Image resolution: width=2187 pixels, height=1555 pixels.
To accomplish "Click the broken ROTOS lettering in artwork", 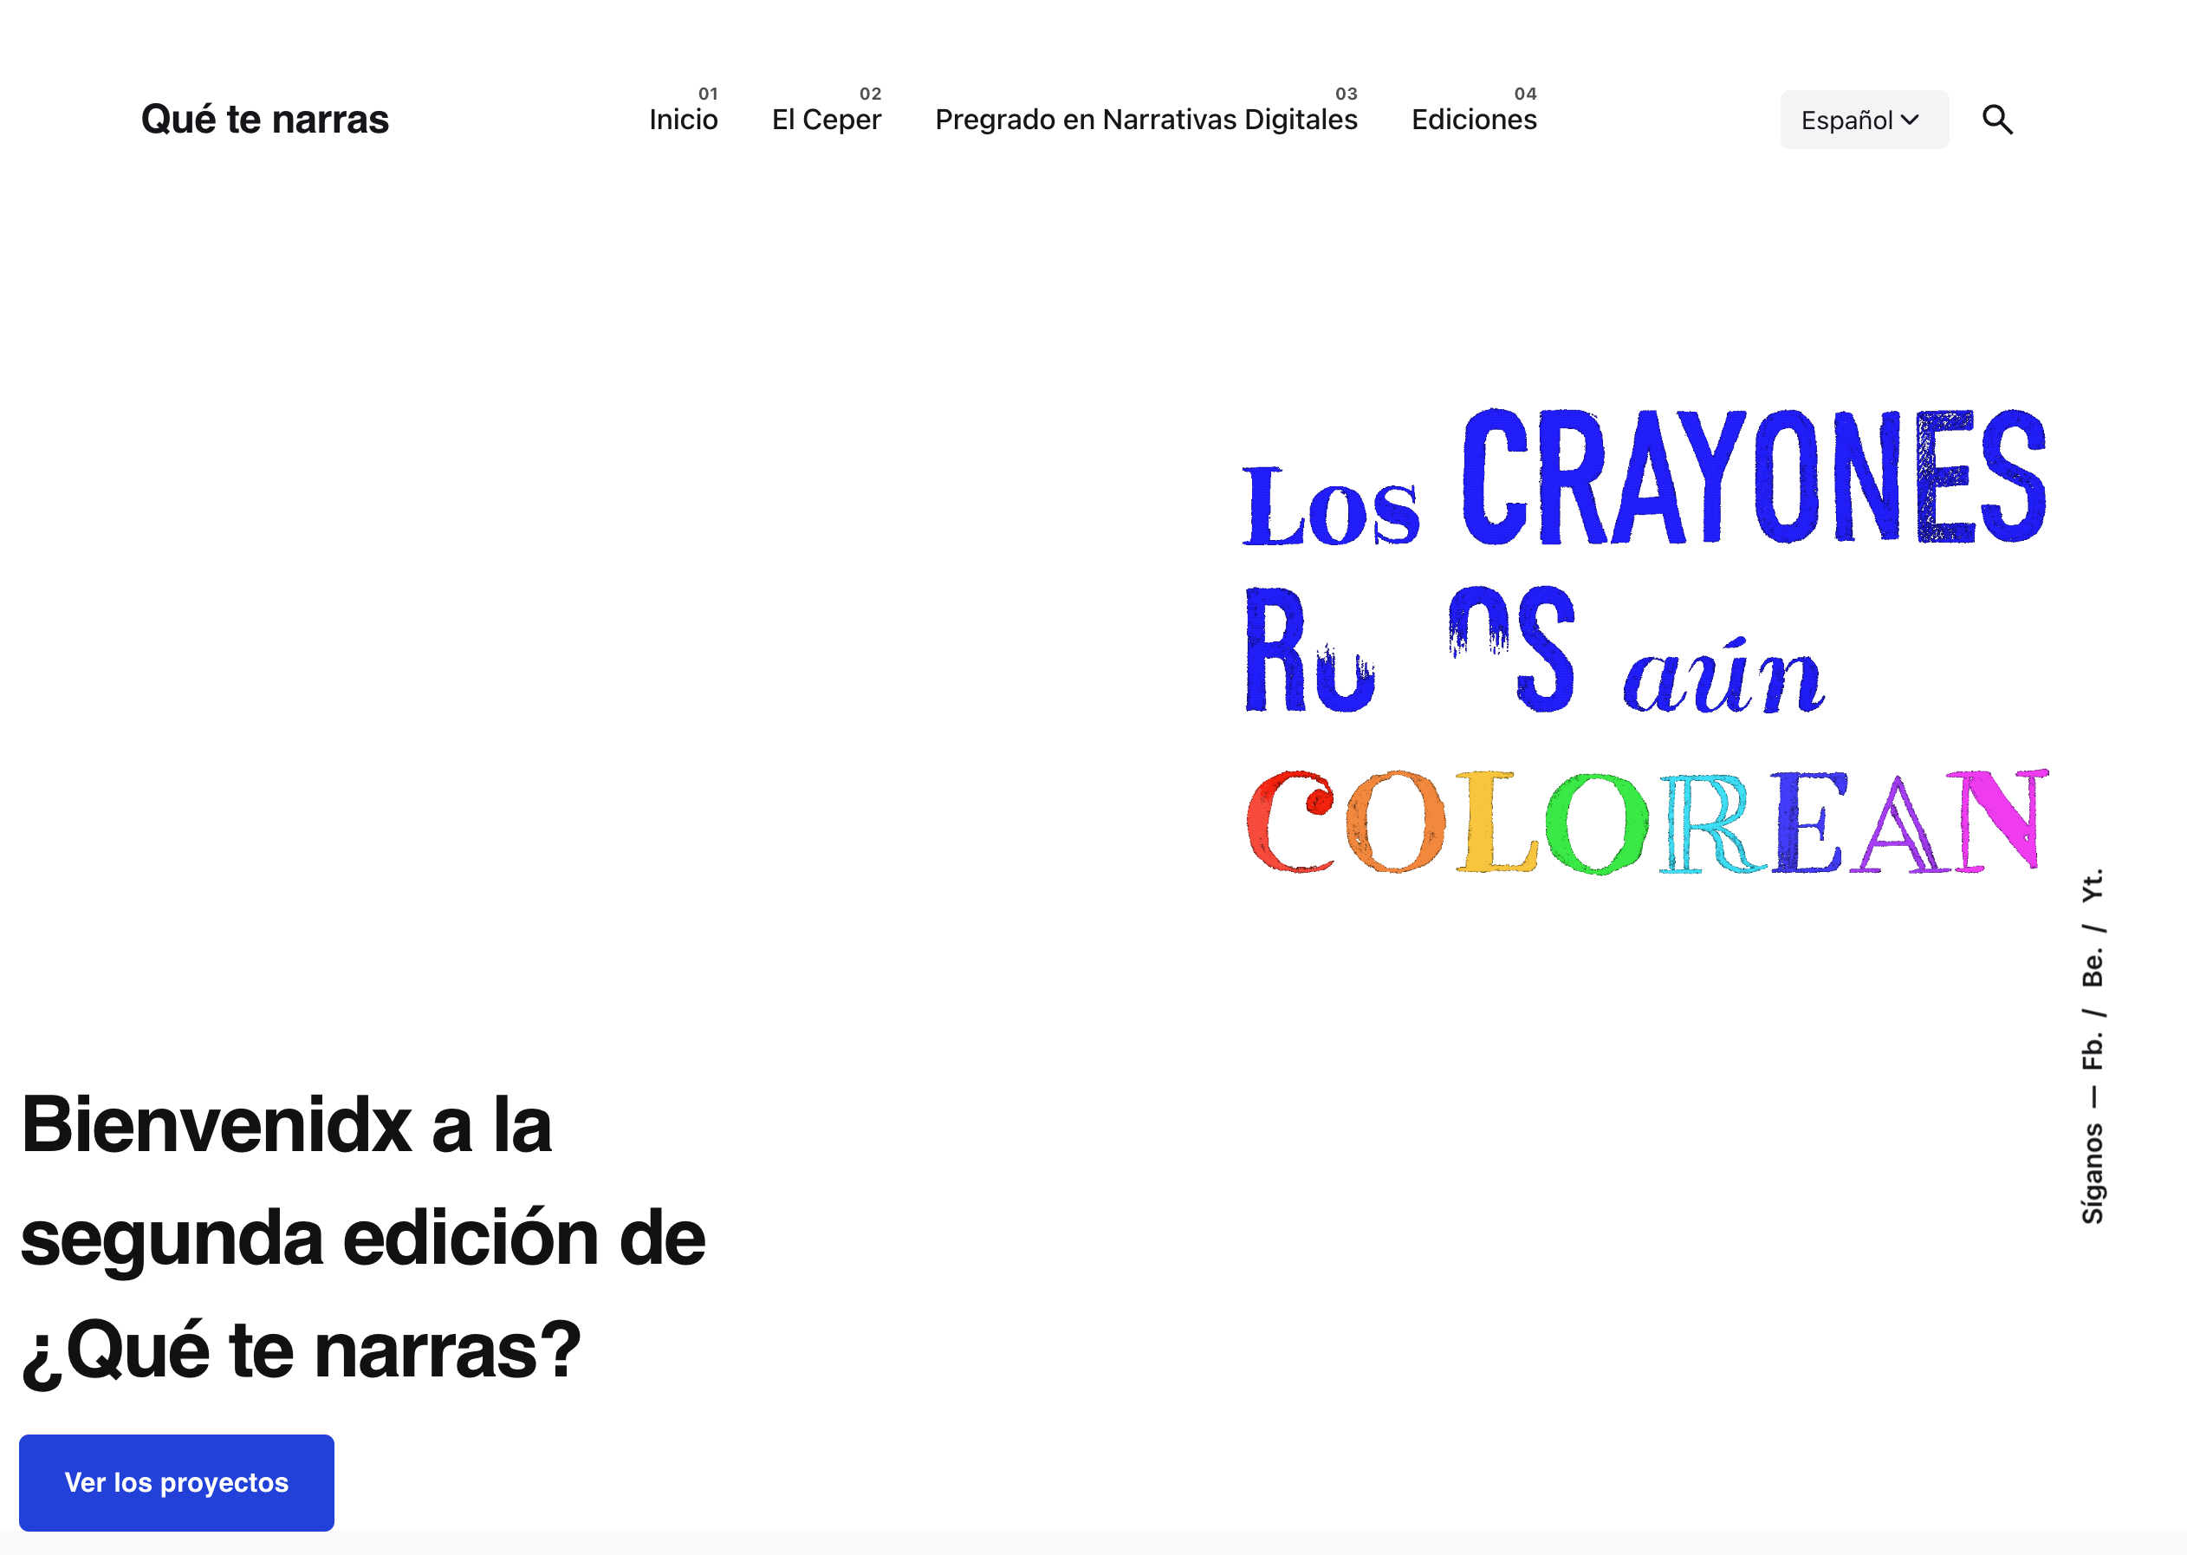I will pyautogui.click(x=1409, y=651).
